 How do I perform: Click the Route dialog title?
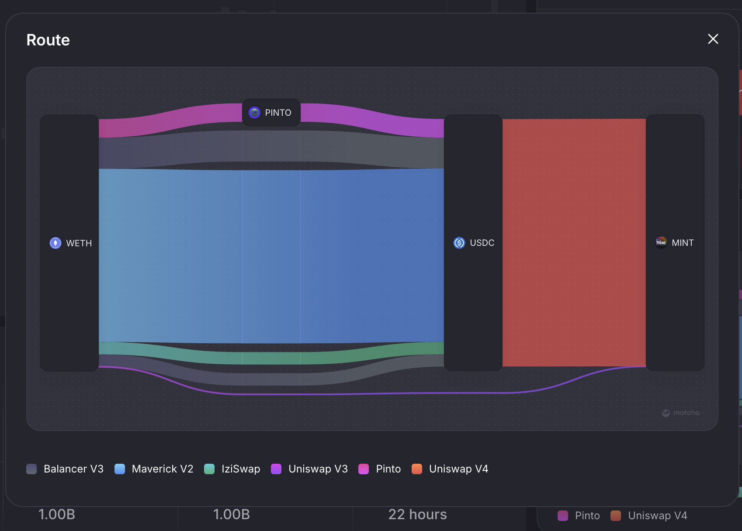[48, 40]
